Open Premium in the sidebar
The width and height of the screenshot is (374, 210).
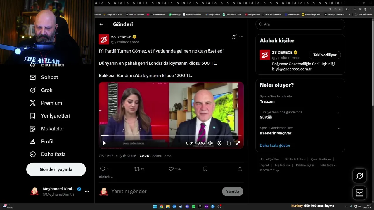(46, 103)
